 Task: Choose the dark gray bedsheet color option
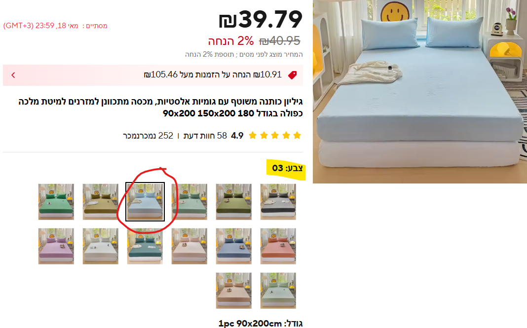click(x=278, y=202)
